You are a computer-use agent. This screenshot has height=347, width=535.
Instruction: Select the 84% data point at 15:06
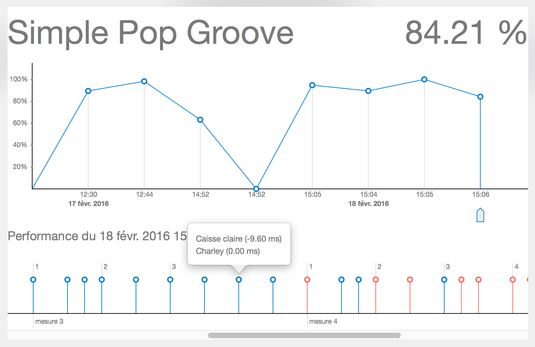[481, 97]
